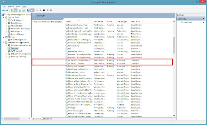Select the Services tree node
Image resolution: width=207 pixels, height=125 pixels.
[14, 48]
